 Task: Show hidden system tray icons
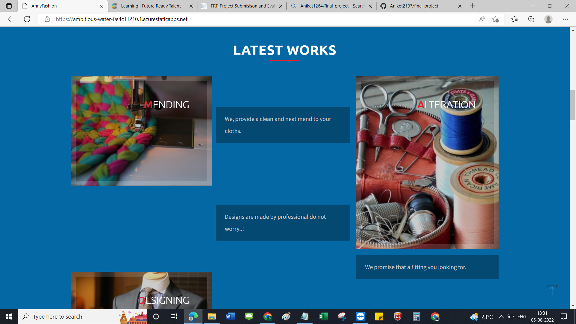click(501, 316)
